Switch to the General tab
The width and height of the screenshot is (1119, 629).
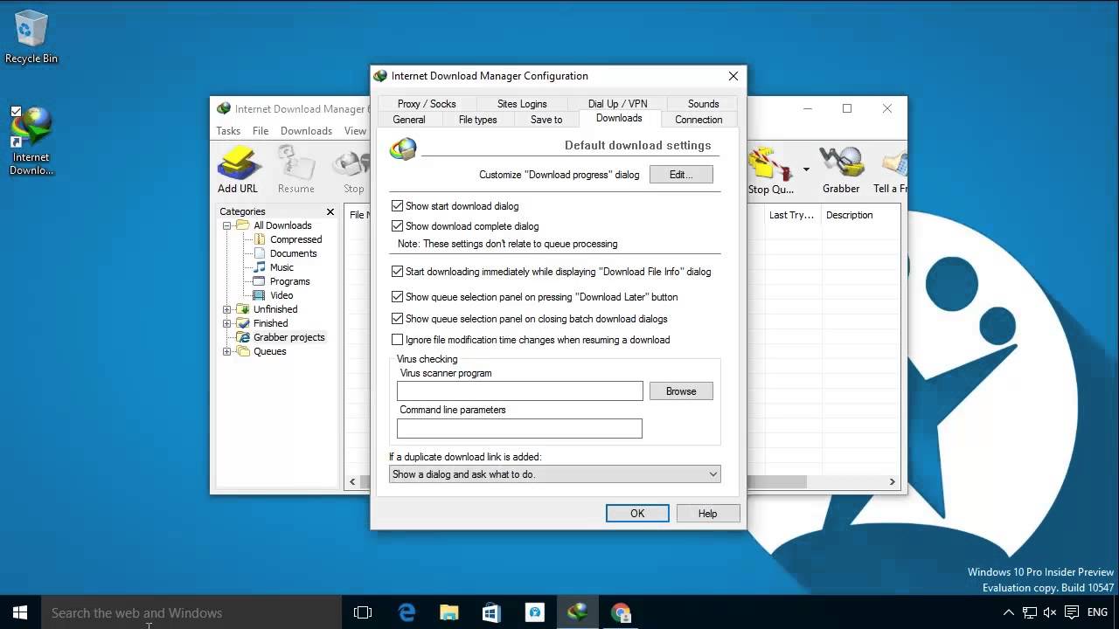409,120
